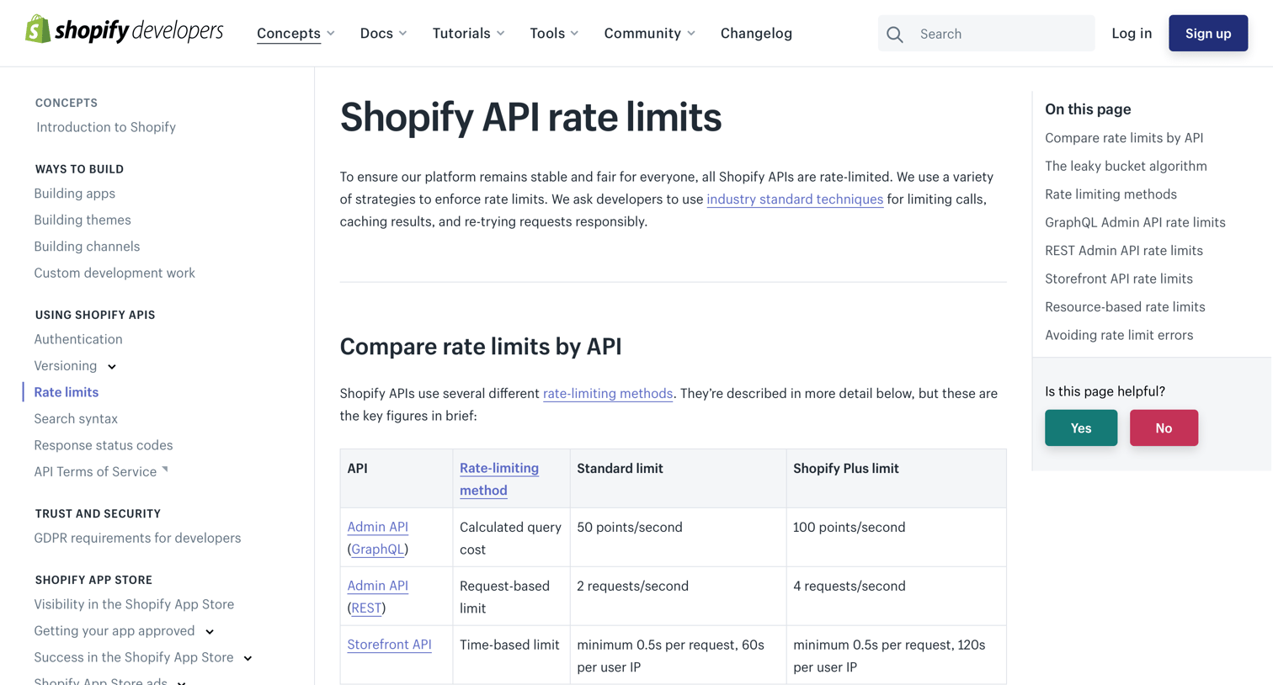Click the Shopify developers logo

(x=124, y=30)
